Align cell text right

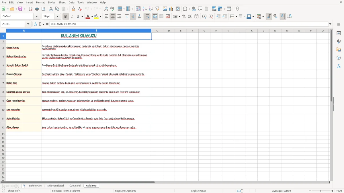119,17
